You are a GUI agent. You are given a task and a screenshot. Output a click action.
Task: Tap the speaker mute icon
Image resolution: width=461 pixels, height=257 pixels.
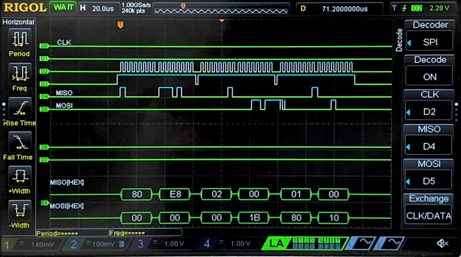(443, 244)
